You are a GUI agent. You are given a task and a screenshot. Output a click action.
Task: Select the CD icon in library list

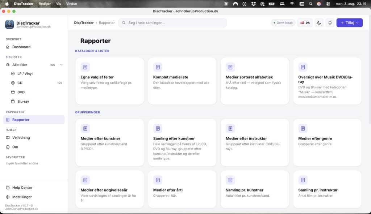(13, 83)
